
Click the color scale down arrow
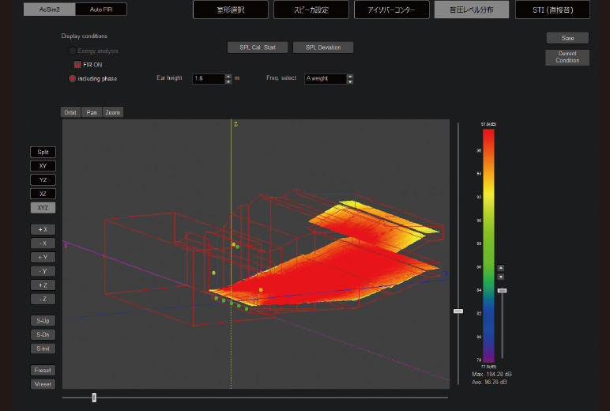500,277
